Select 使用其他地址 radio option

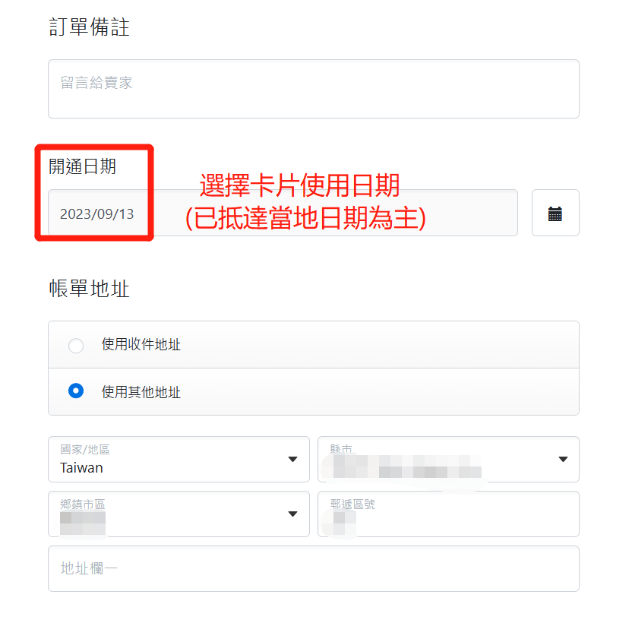click(x=76, y=391)
